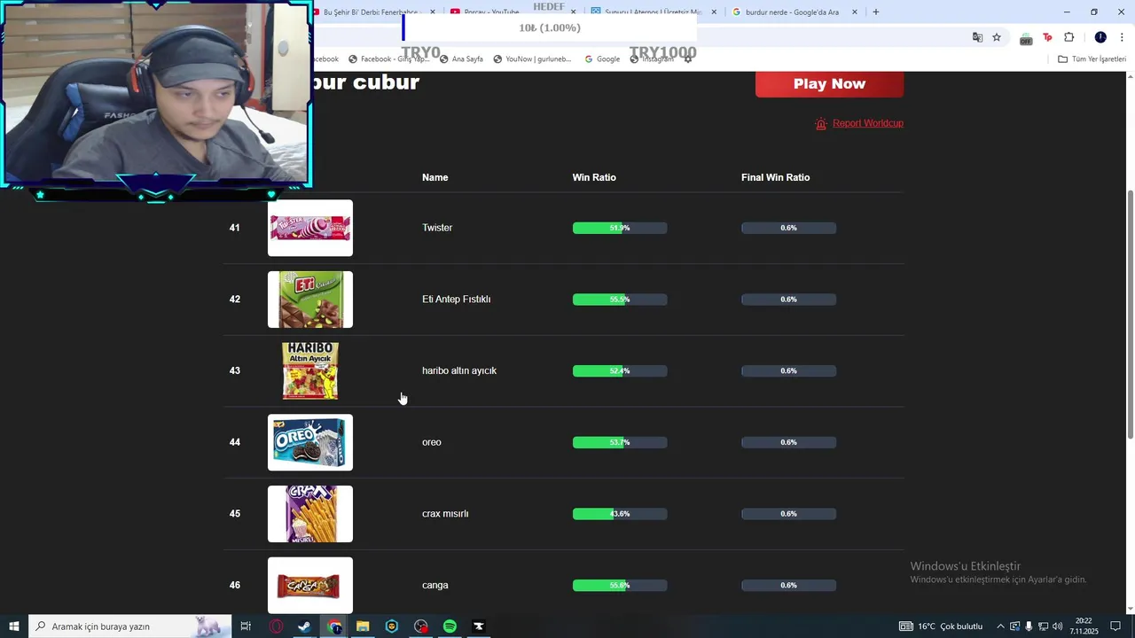Open File Explorer from the taskbar
1135x638 pixels.
click(x=363, y=626)
